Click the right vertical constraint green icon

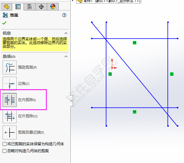172,74
